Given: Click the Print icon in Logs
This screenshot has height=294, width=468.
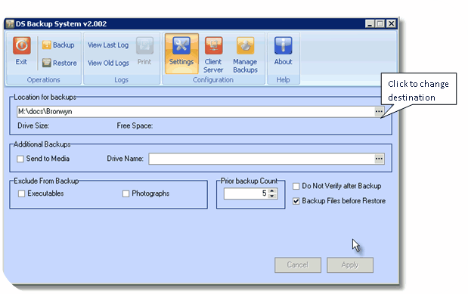Looking at the screenshot, I should 144,45.
